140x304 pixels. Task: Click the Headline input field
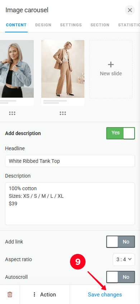pos(70,161)
